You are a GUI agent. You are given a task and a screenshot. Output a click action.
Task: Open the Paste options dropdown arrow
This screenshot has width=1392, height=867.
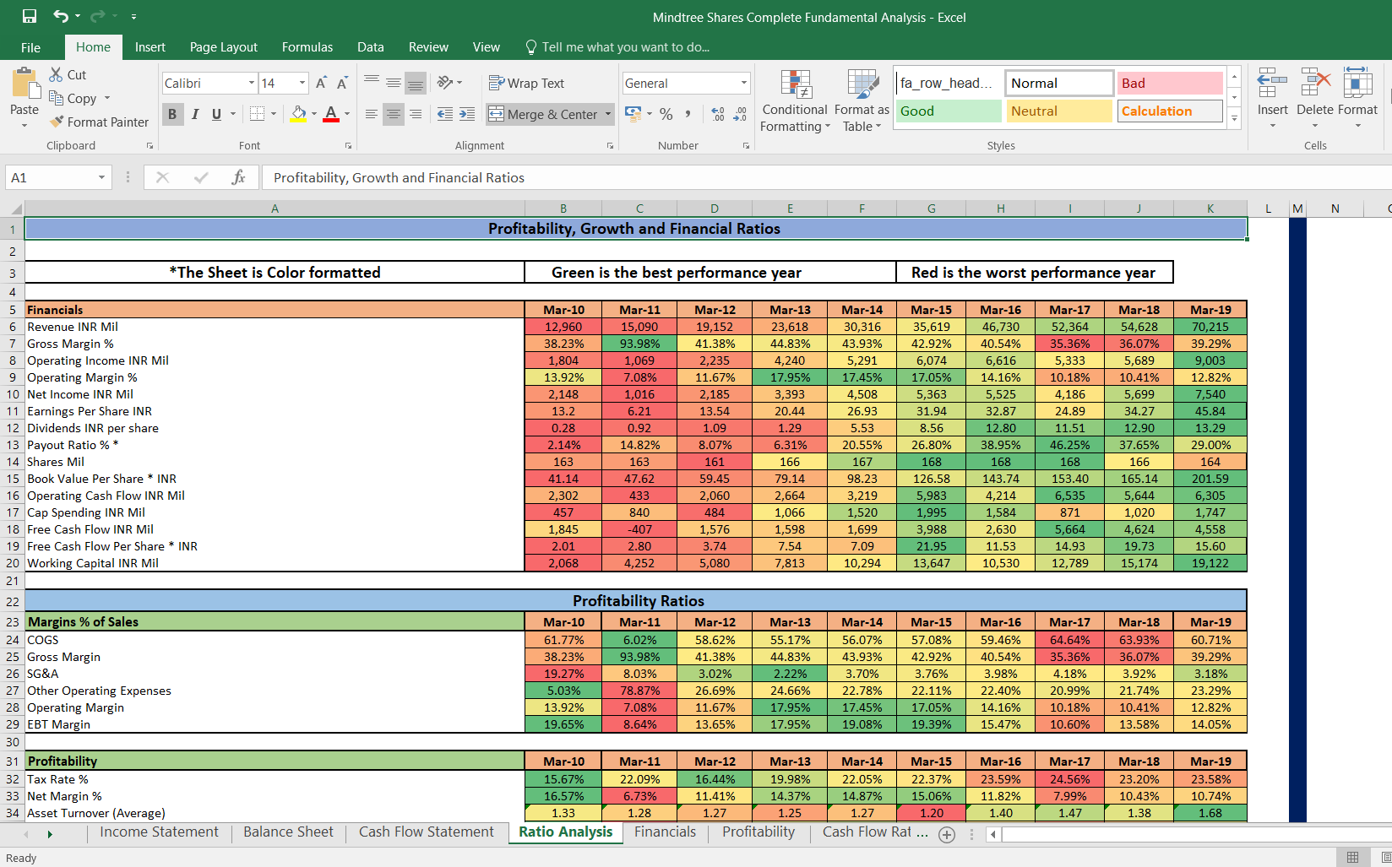click(x=24, y=126)
